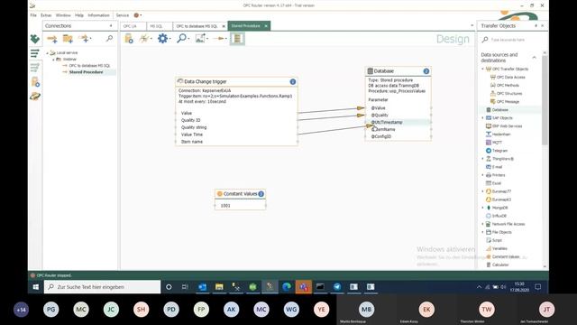Select Telegram transfer object
The width and height of the screenshot is (577, 325).
click(499, 151)
